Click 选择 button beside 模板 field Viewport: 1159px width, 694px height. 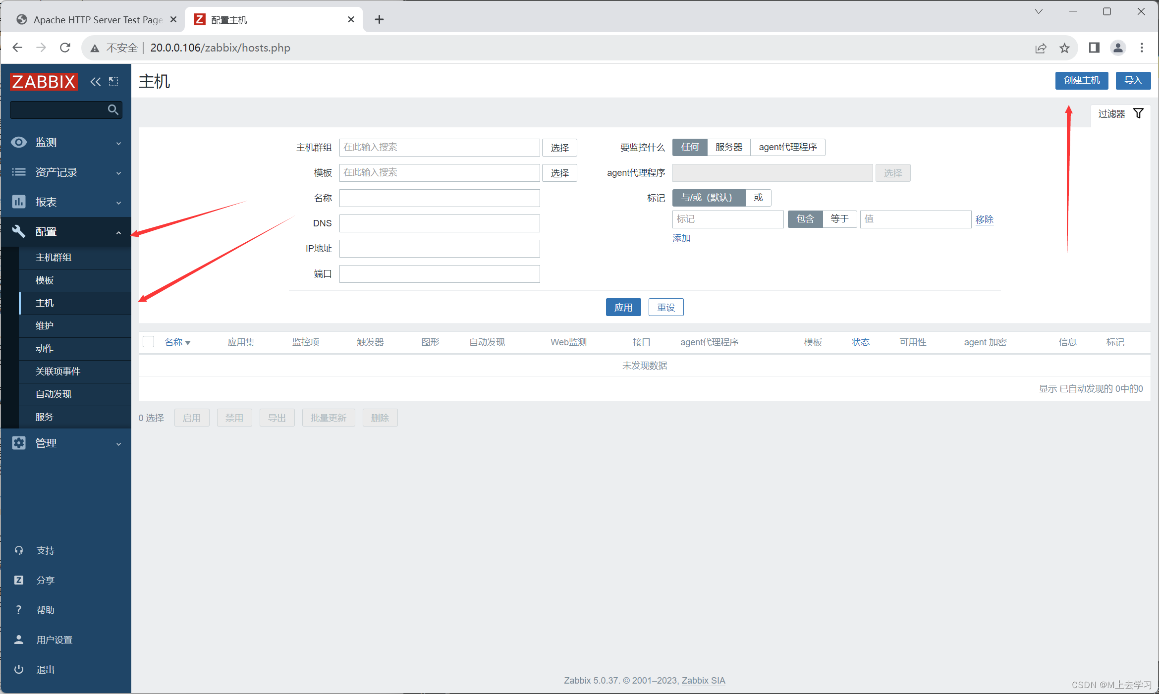pyautogui.click(x=559, y=172)
